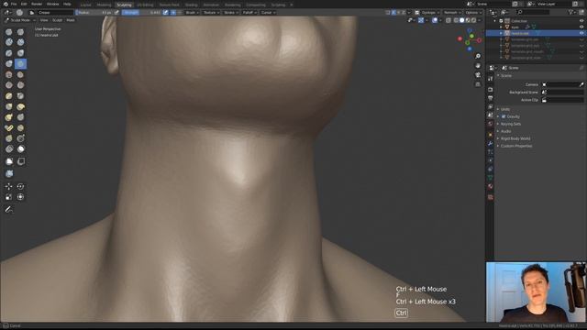
Task: Open the File menu
Action: (x=14, y=4)
